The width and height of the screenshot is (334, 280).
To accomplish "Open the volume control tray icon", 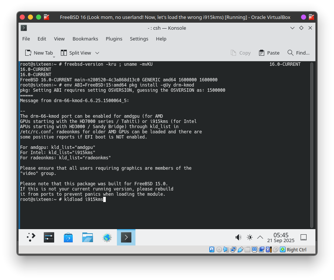I will pos(238,237).
